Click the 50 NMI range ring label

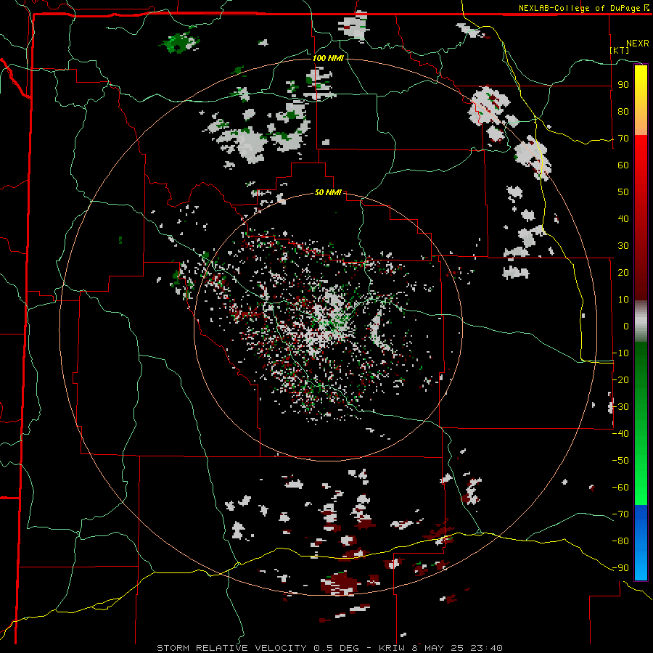tap(328, 192)
